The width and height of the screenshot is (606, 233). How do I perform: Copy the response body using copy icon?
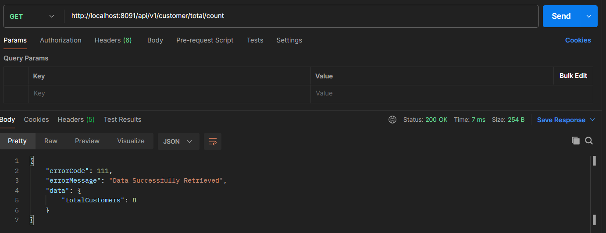(575, 141)
